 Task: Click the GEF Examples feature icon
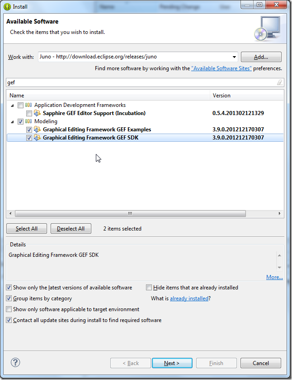(37, 130)
